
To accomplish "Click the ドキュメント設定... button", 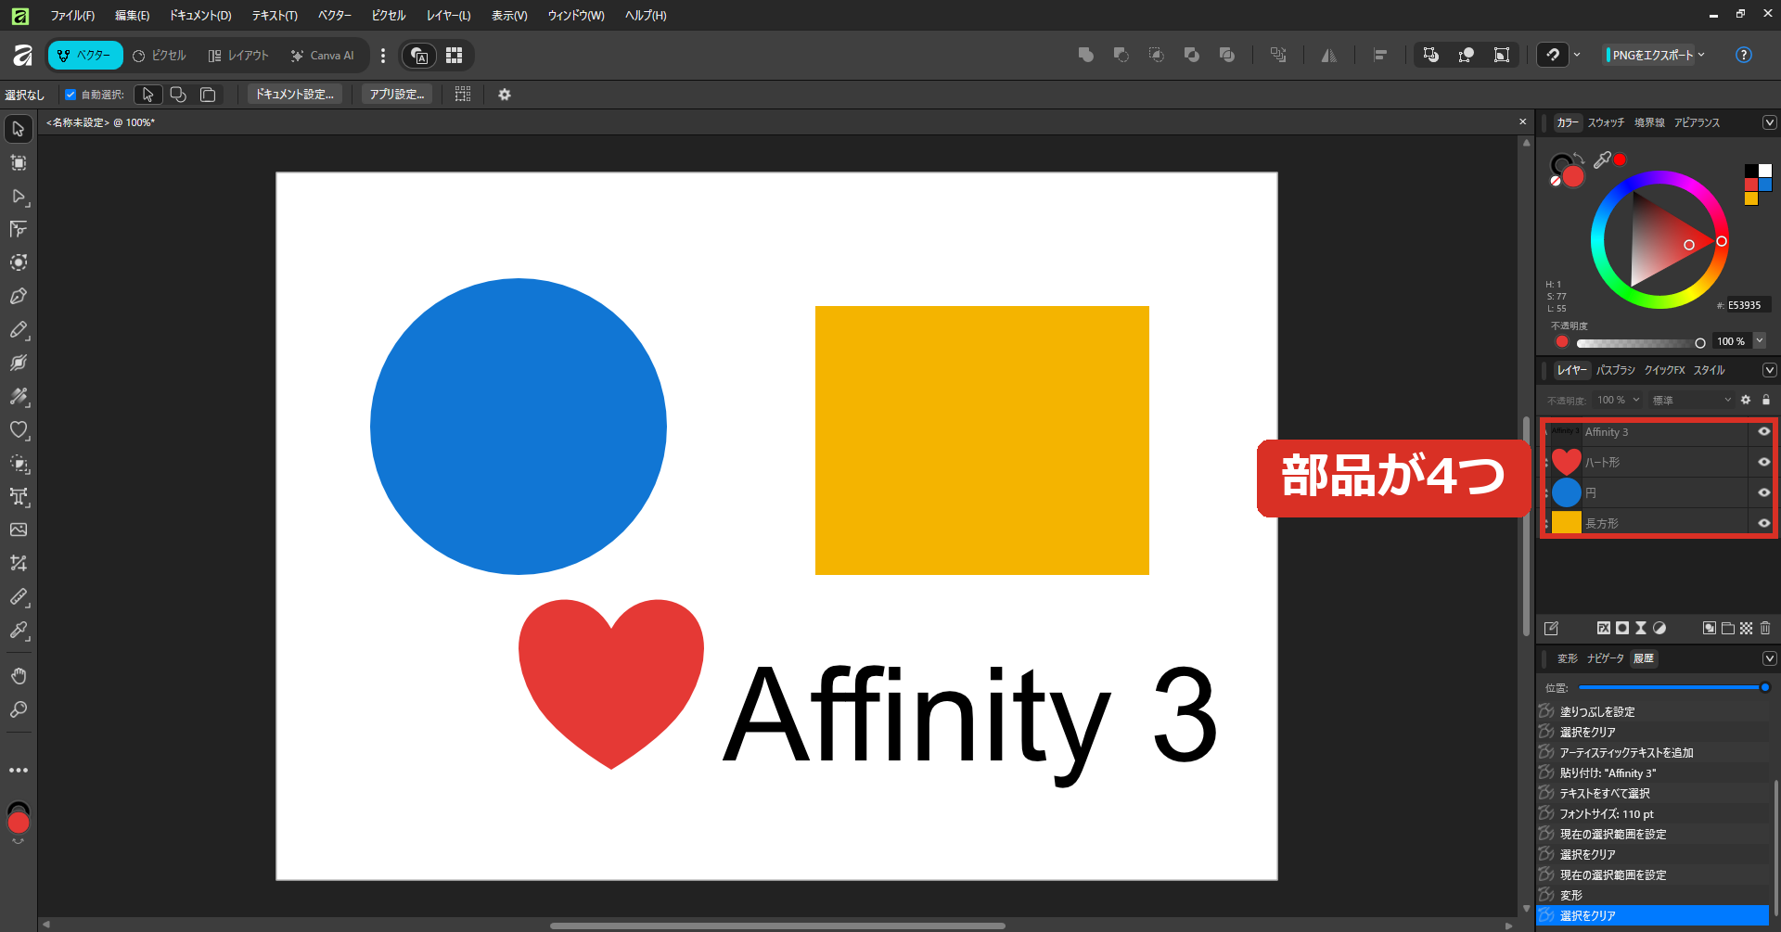I will click(x=295, y=95).
